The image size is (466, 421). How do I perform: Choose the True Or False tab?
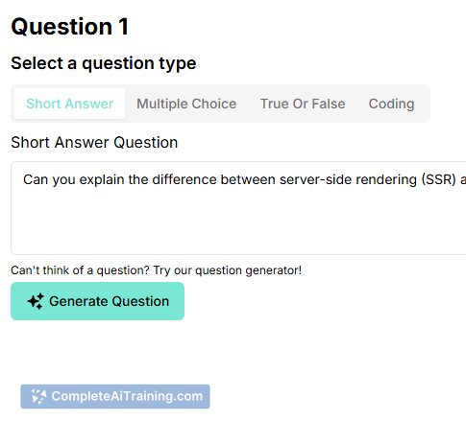point(303,104)
